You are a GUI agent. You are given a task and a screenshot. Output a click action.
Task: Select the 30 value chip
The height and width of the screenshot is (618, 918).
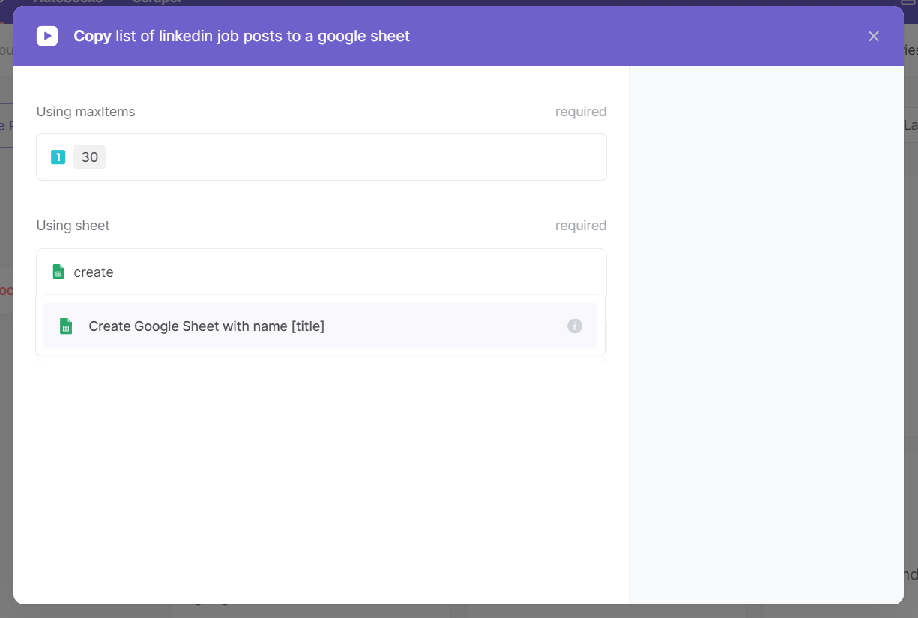[x=89, y=157]
